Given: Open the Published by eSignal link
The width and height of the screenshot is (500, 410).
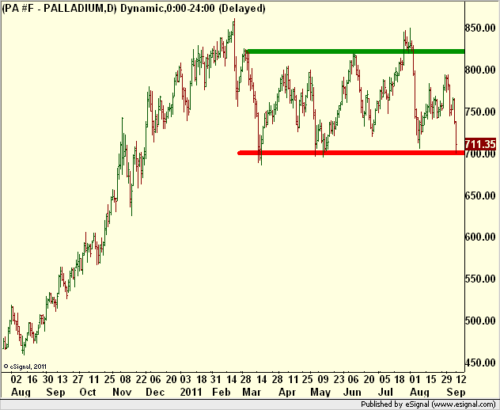Looking at the screenshot, I should pos(428,404).
